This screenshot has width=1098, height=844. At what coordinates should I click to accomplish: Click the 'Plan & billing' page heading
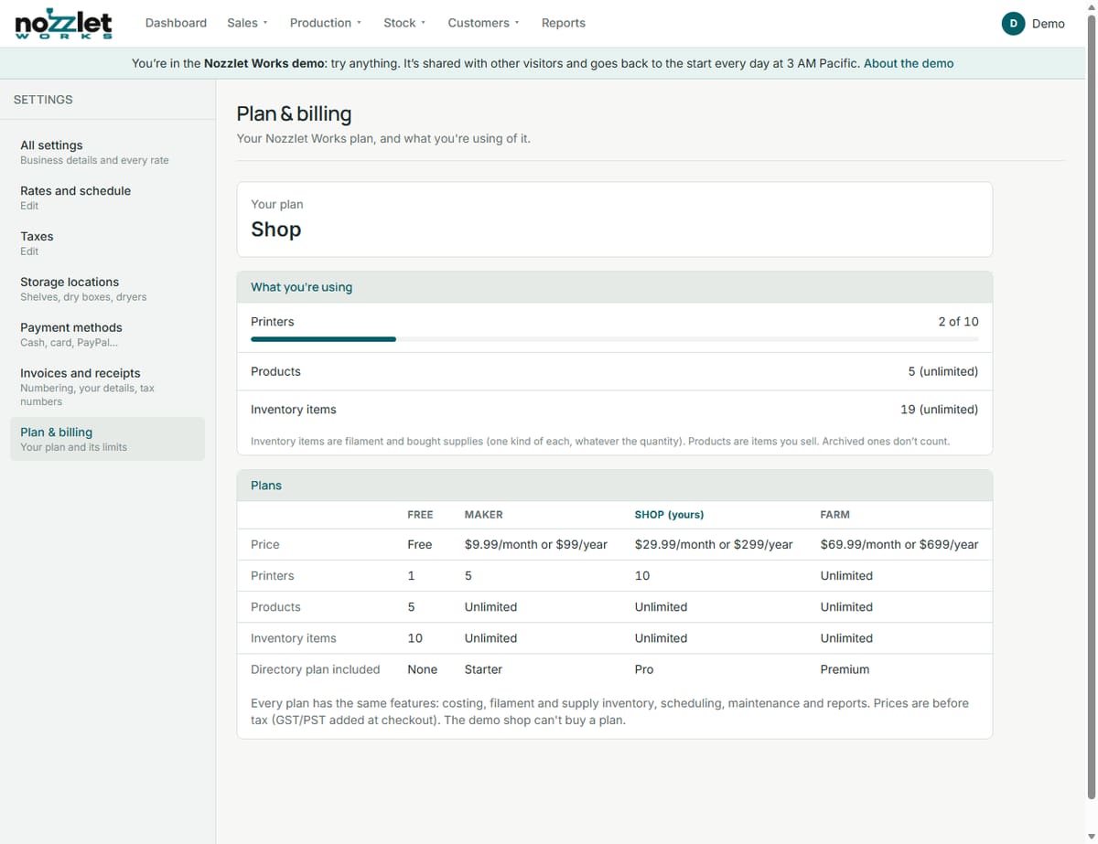[x=294, y=113]
